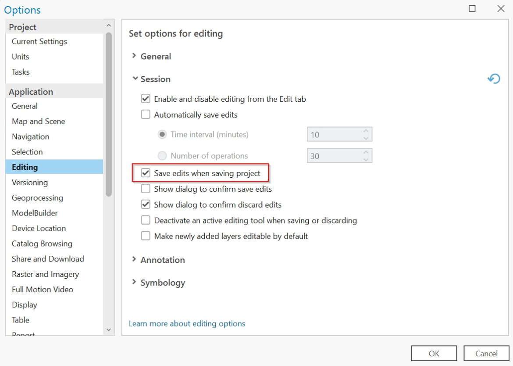Switch to Raster and Imagery settings
This screenshot has width=513, height=366.
(x=45, y=274)
